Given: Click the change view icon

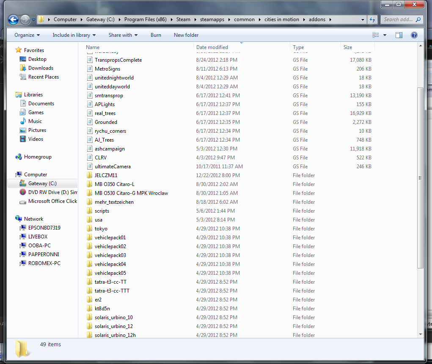Looking at the screenshot, I should click(376, 35).
